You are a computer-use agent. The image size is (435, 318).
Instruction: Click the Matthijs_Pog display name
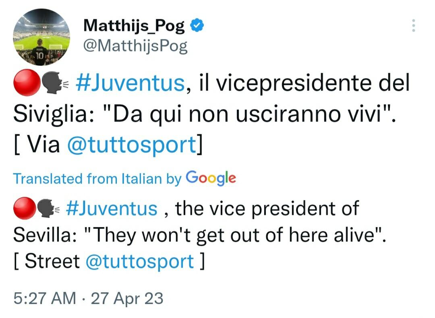click(x=134, y=27)
